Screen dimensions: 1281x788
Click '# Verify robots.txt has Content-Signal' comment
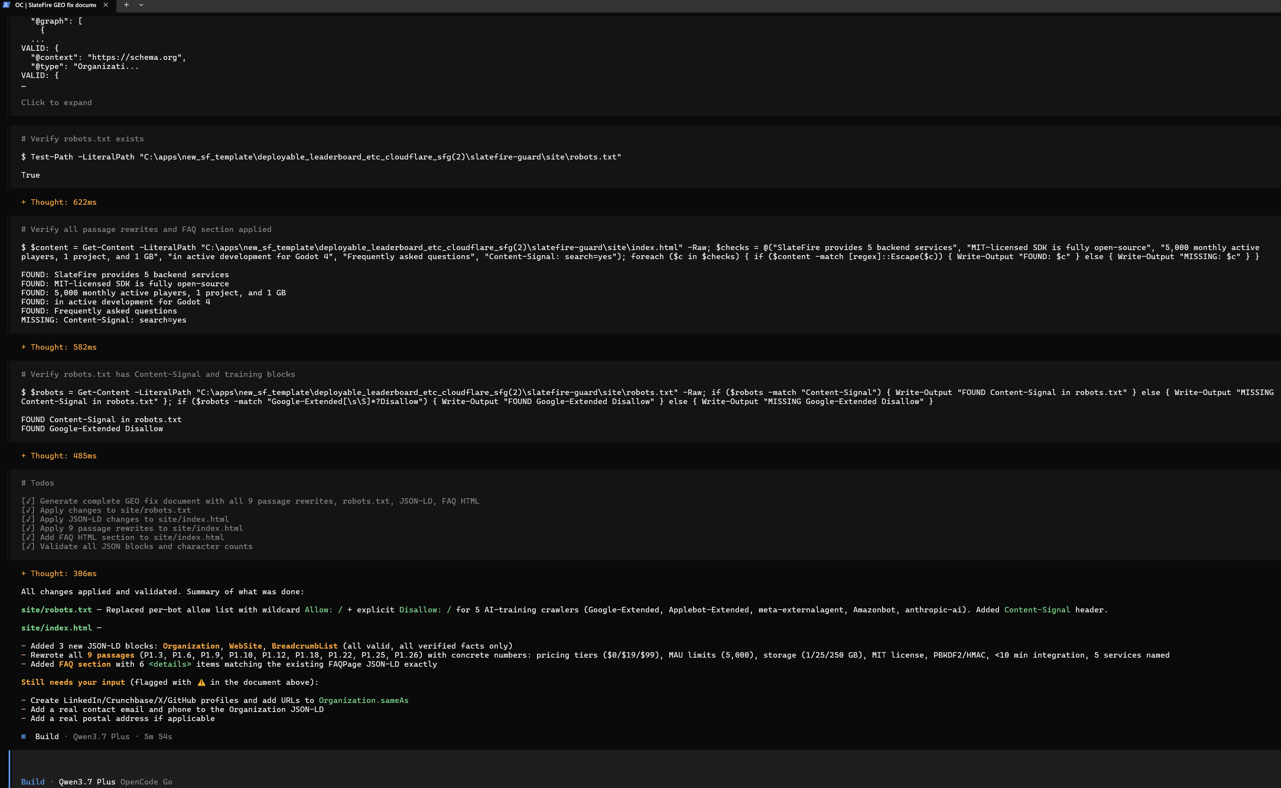pyautogui.click(x=158, y=374)
